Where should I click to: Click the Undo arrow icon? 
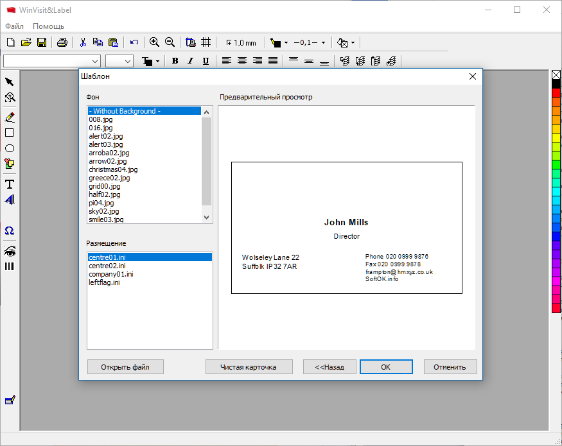coord(134,42)
